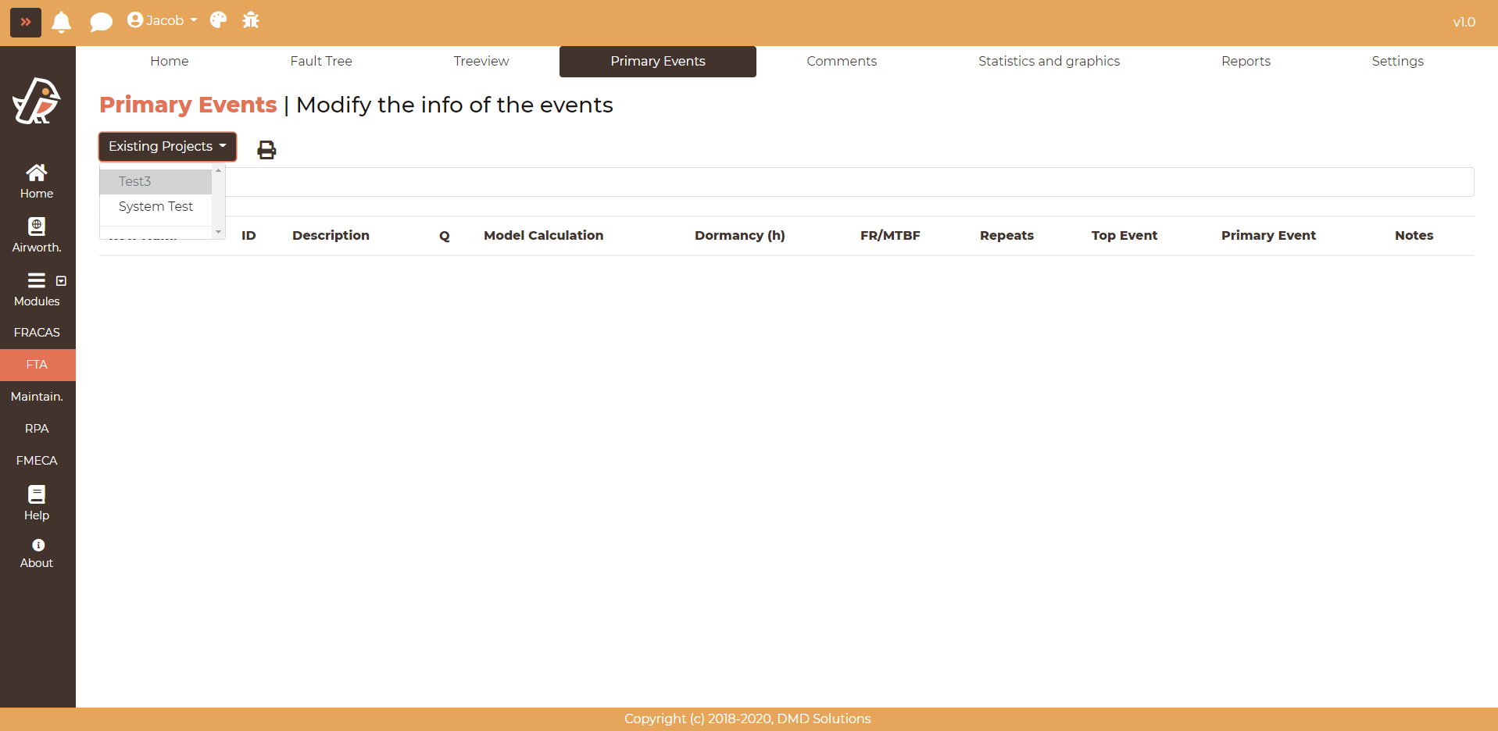Screen dimensions: 1498x731
Task: Collapse the Modules list in sidebar
Action: coord(61,281)
